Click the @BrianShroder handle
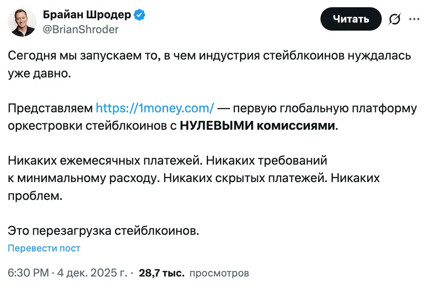The width and height of the screenshot is (429, 288). [x=81, y=29]
